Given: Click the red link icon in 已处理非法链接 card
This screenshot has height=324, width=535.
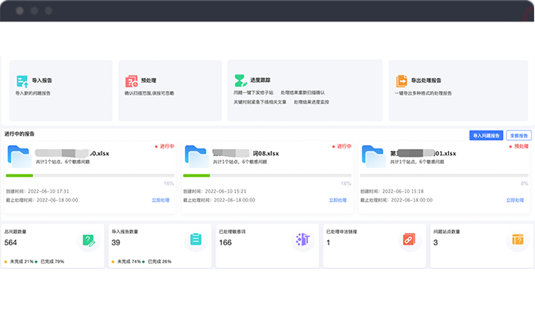Looking at the screenshot, I should (409, 240).
